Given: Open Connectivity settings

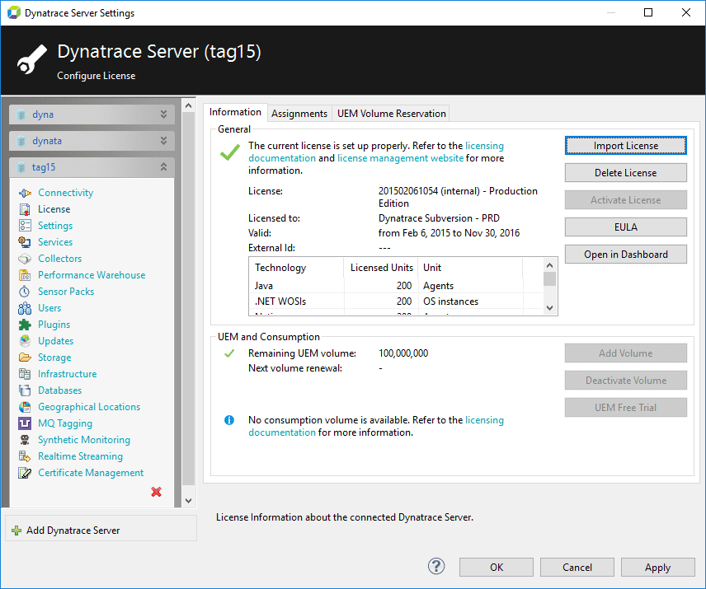Looking at the screenshot, I should pyautogui.click(x=66, y=193).
